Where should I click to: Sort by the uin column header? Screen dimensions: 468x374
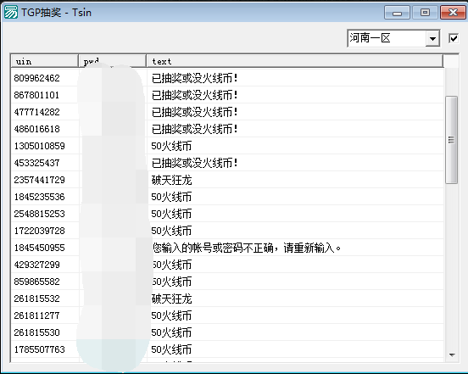44,61
